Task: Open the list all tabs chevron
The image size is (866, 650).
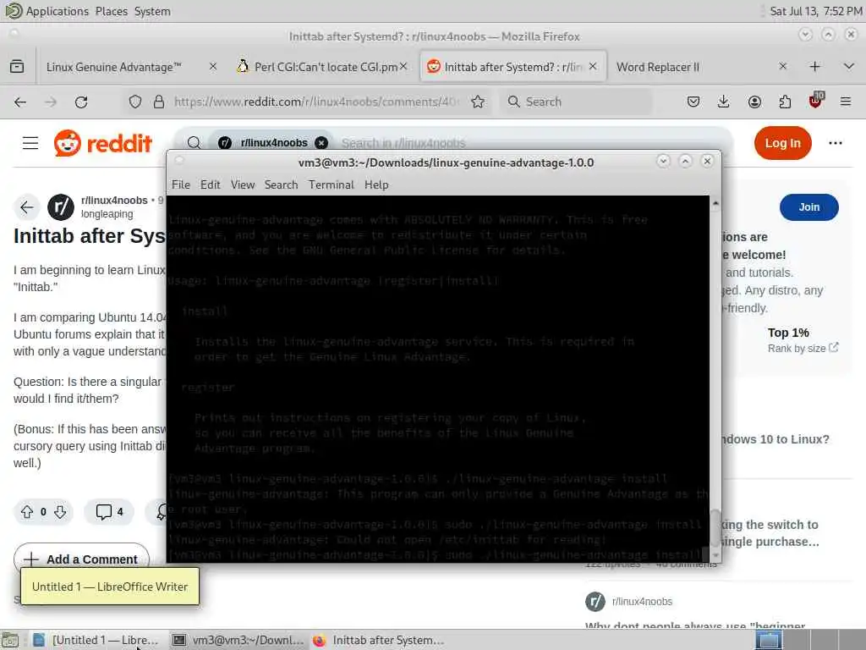Action: [849, 67]
